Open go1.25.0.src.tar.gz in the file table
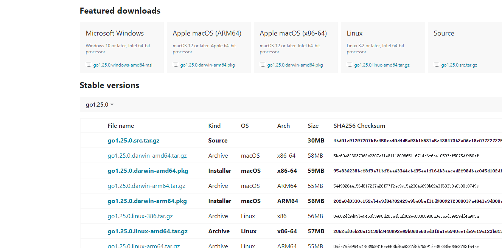502x248 pixels. [x=134, y=141]
